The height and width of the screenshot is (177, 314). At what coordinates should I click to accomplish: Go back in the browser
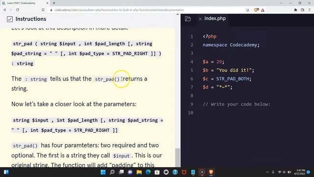tap(4, 10)
